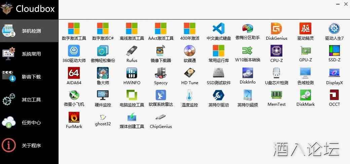The image size is (350, 164).
Task: Launch HD Tune
Action: (x=189, y=73)
